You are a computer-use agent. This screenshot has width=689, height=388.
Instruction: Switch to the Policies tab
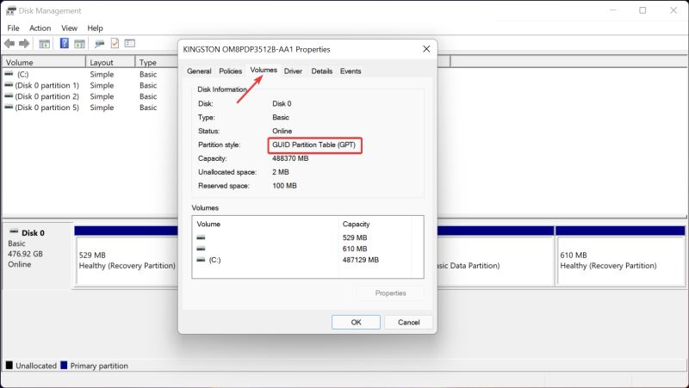230,71
